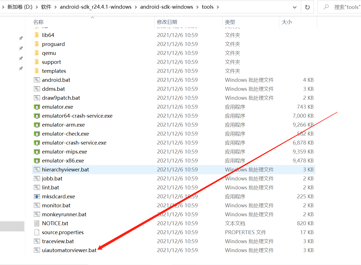
Task: Select the templates folder name
Action: click(x=54, y=71)
